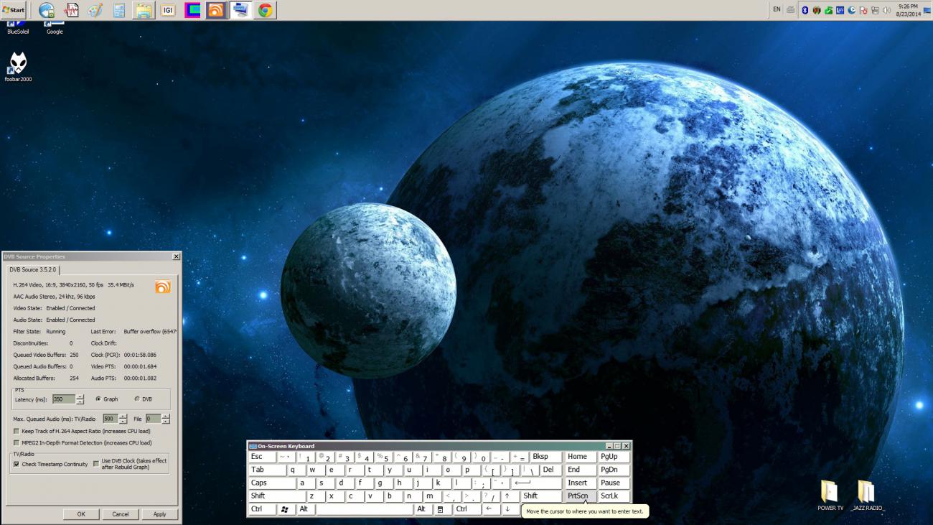
Task: Click the Start menu button
Action: [x=14, y=10]
